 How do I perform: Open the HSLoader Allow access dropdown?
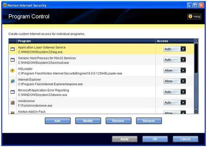(183, 70)
